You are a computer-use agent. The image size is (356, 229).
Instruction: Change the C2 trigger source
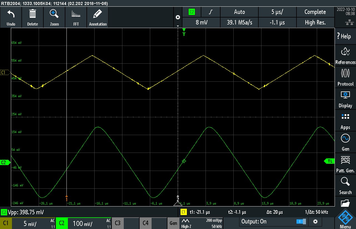[x=192, y=12]
